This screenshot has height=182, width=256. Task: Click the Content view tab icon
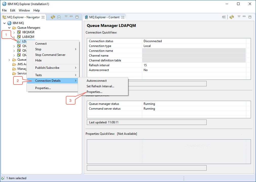87,17
